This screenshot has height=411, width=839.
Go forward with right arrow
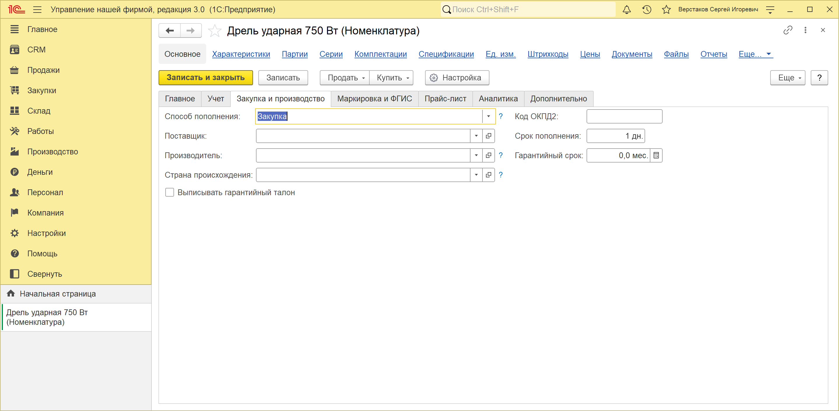click(191, 31)
